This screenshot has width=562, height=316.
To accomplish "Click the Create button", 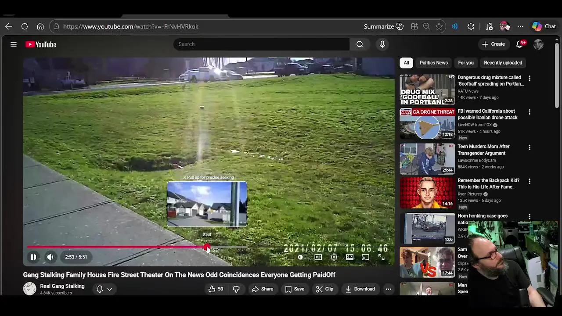I will 494,44.
